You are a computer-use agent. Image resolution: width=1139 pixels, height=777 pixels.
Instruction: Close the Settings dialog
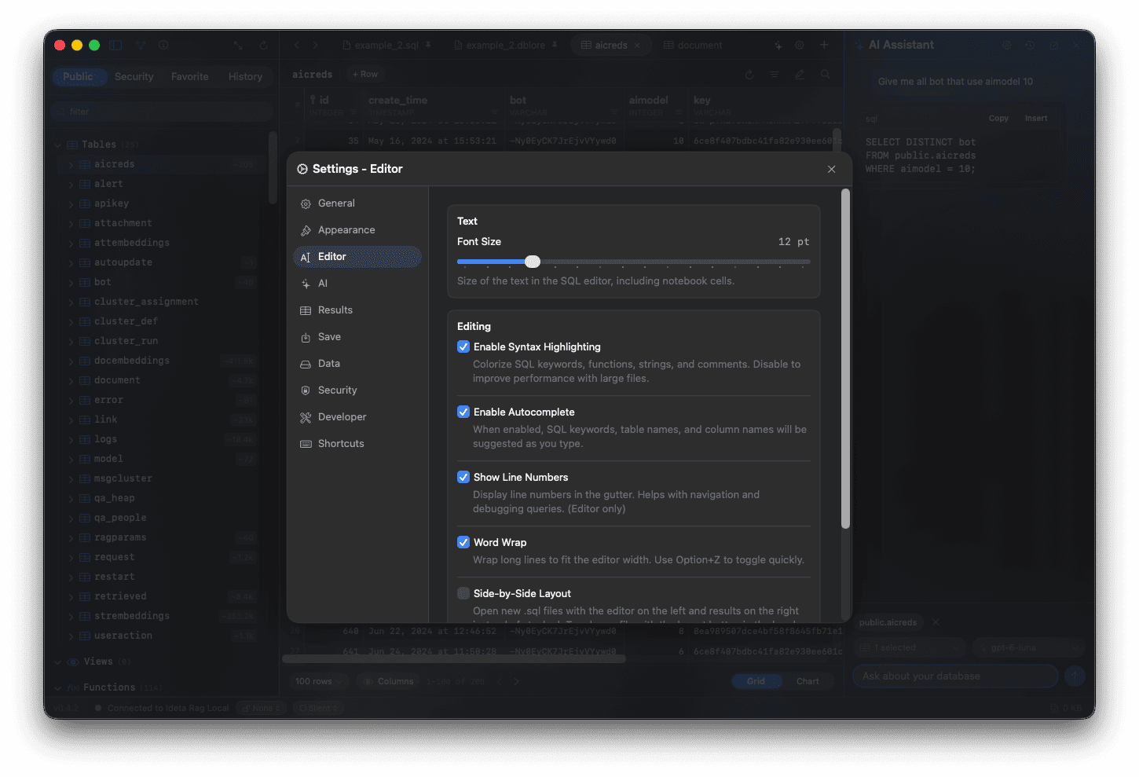(831, 169)
